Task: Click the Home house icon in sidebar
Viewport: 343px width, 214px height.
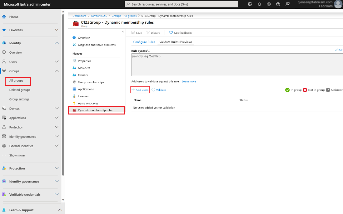Action: [4, 17]
